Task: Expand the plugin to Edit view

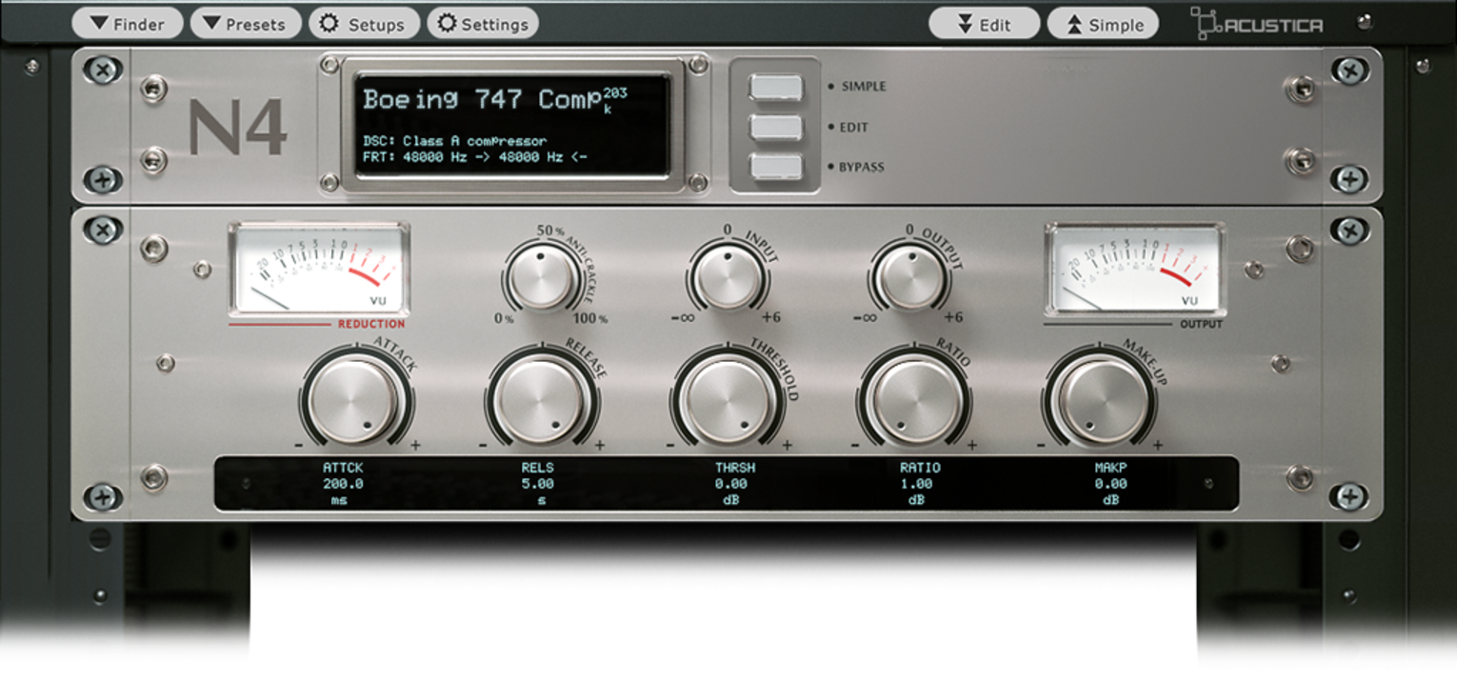Action: 985,24
